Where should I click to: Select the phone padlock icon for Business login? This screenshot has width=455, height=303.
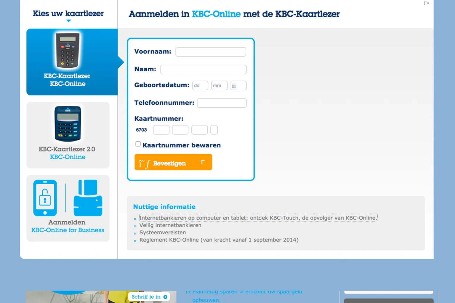45,198
